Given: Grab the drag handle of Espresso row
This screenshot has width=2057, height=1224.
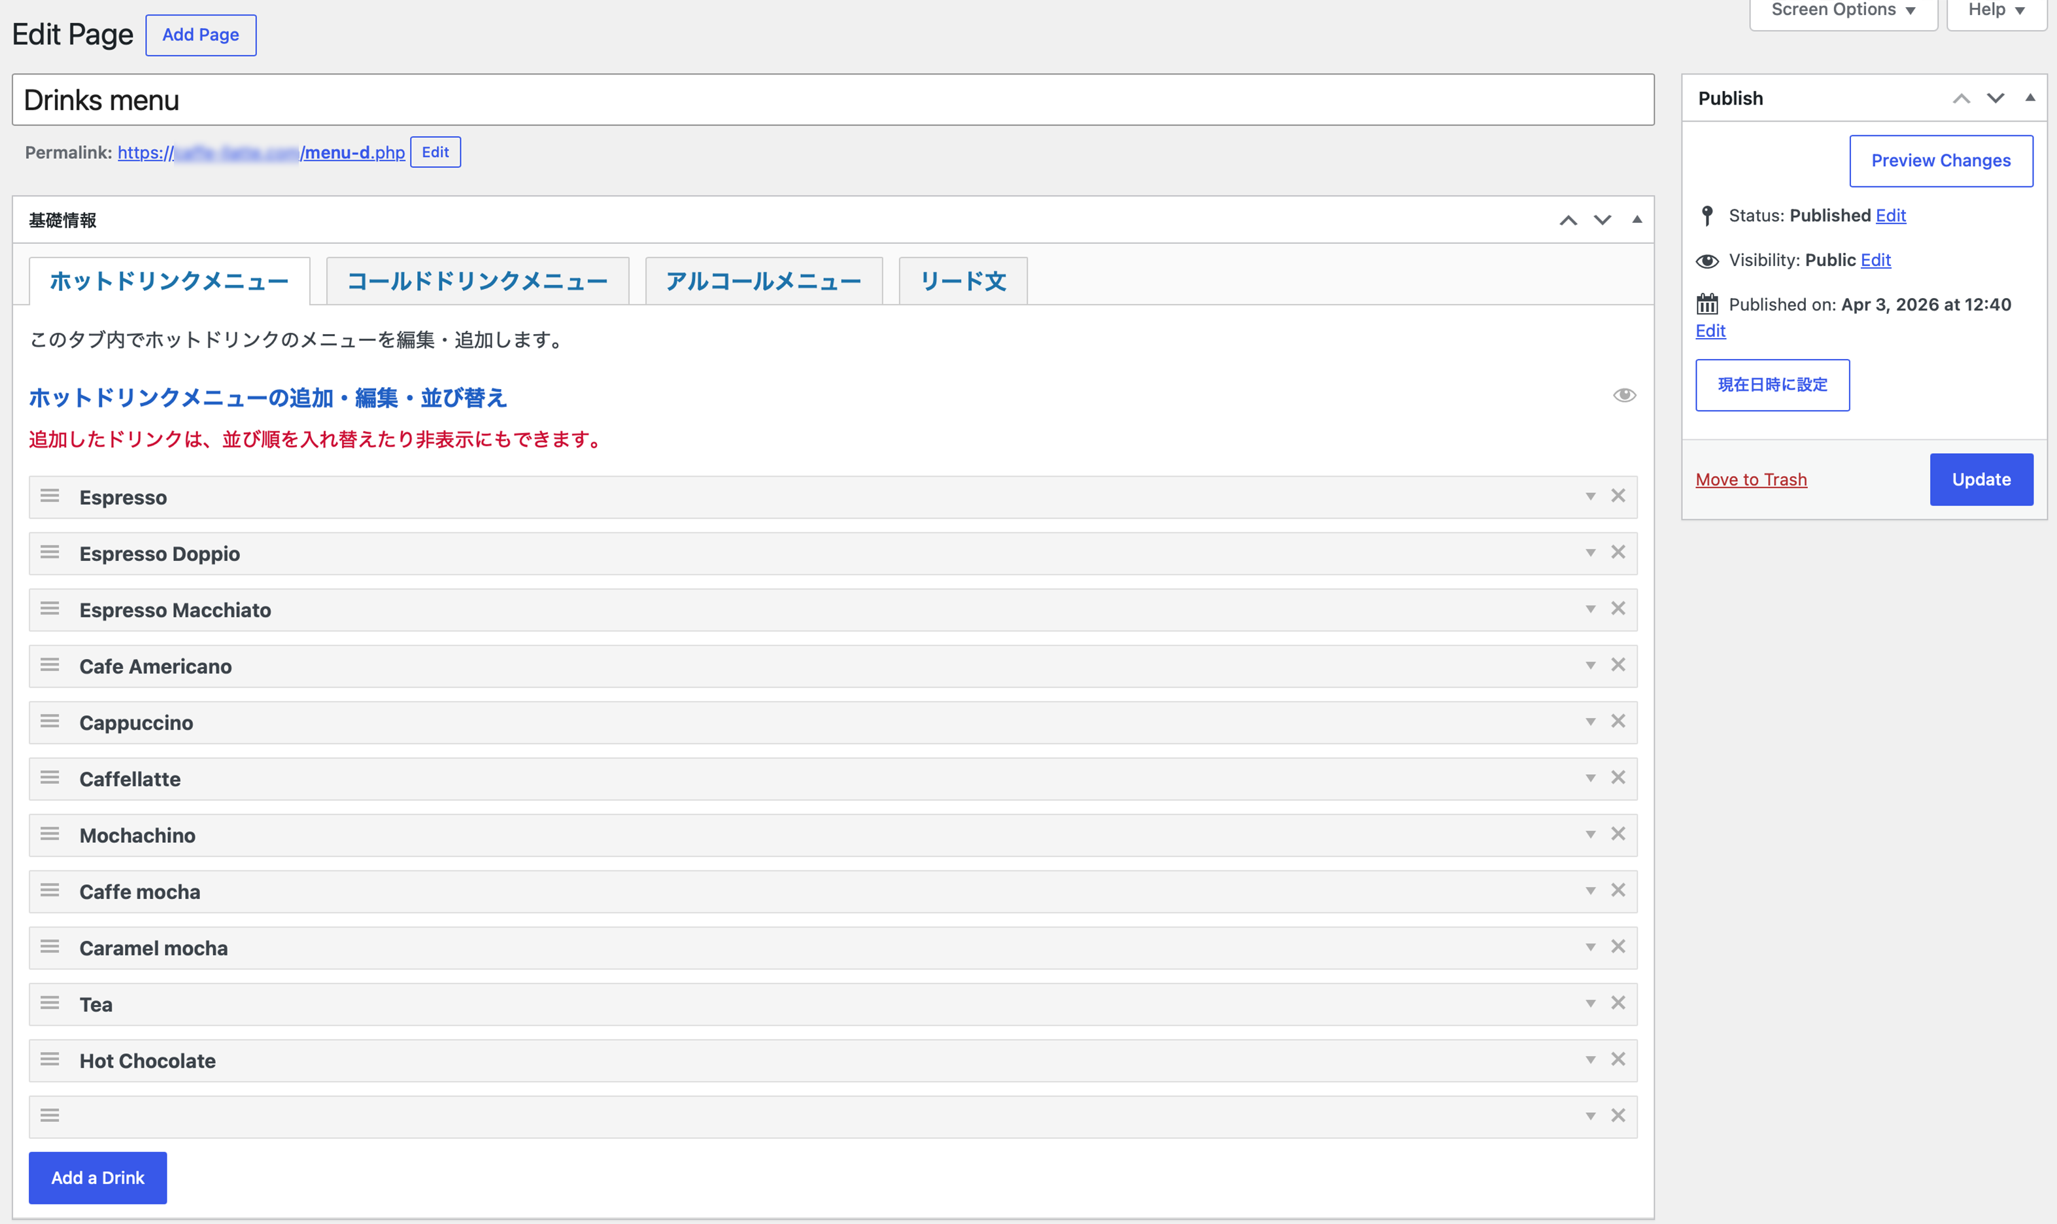Looking at the screenshot, I should 50,496.
